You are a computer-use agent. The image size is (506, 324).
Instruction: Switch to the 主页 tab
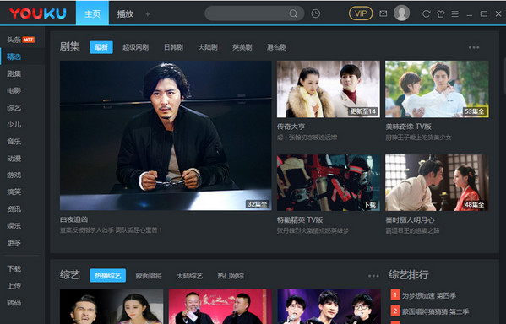[x=92, y=13]
